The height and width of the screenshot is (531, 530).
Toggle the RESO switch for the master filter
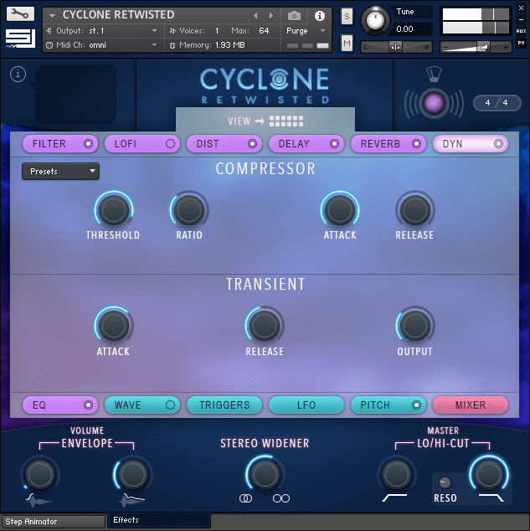point(445,482)
